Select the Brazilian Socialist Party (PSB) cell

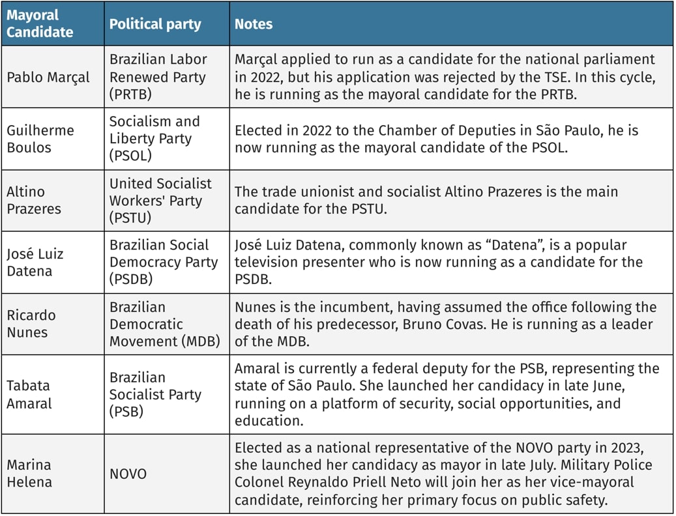point(167,394)
